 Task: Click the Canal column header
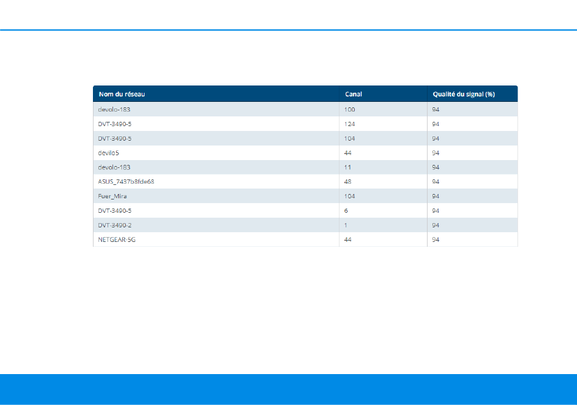tap(353, 94)
